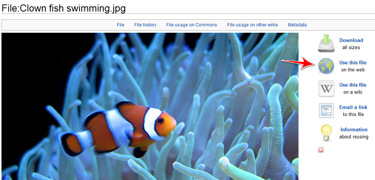This screenshot has height=180, width=375.
Task: Click the globe icon for web use
Action: (x=326, y=66)
